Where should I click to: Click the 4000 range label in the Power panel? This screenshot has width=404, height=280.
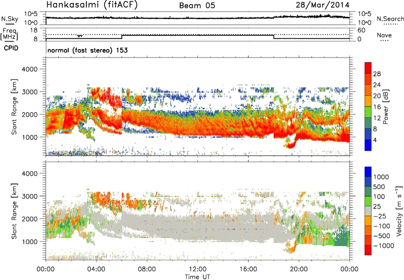pos(29,69)
